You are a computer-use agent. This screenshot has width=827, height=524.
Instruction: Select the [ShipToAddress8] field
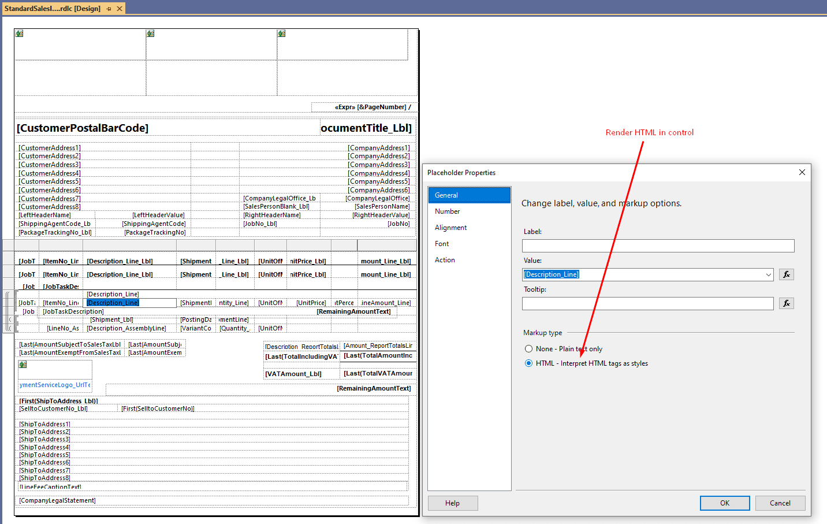click(x=44, y=478)
